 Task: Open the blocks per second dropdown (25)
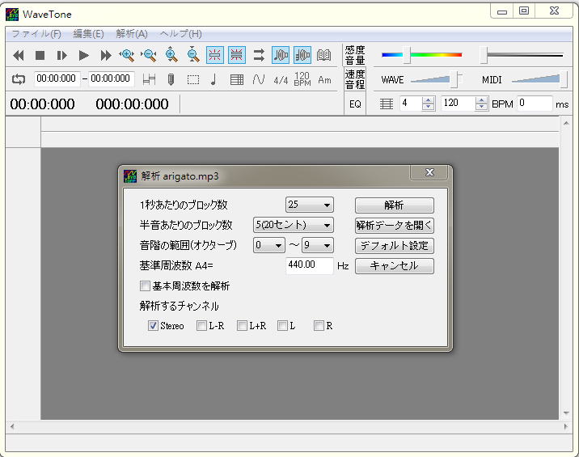click(310, 205)
